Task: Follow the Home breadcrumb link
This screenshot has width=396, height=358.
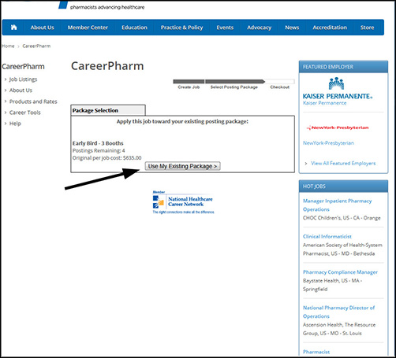Action: pos(8,46)
